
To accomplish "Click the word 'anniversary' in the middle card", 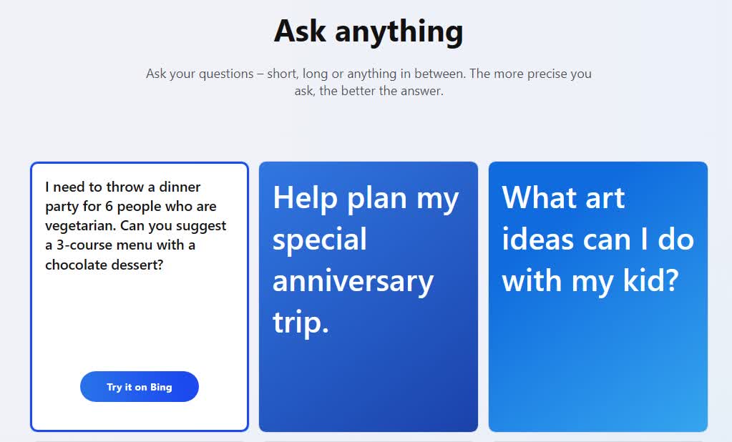I will point(353,281).
